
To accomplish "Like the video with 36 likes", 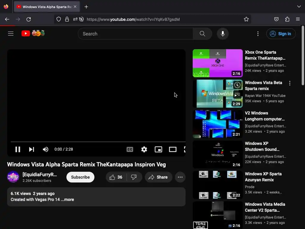I will (x=116, y=177).
